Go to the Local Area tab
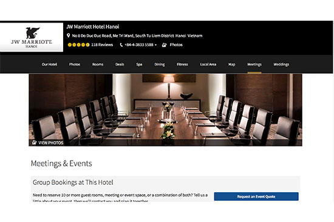 click(x=208, y=64)
